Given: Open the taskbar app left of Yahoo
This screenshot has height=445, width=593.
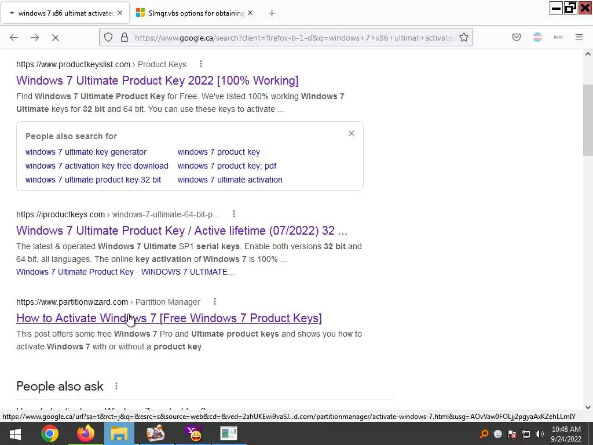Looking at the screenshot, I should tap(155, 433).
